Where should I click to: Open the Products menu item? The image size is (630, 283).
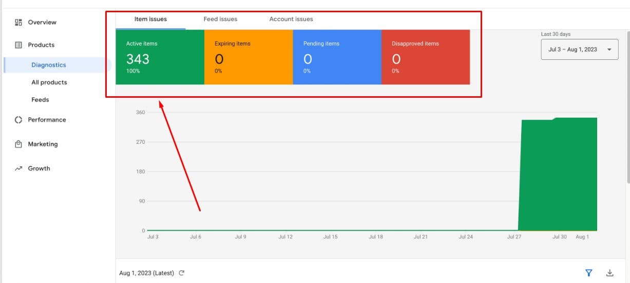(x=41, y=45)
